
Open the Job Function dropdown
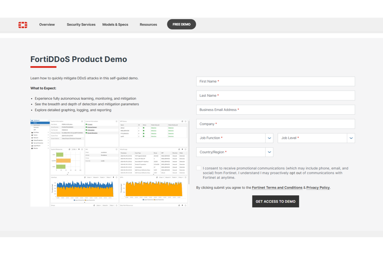click(235, 138)
